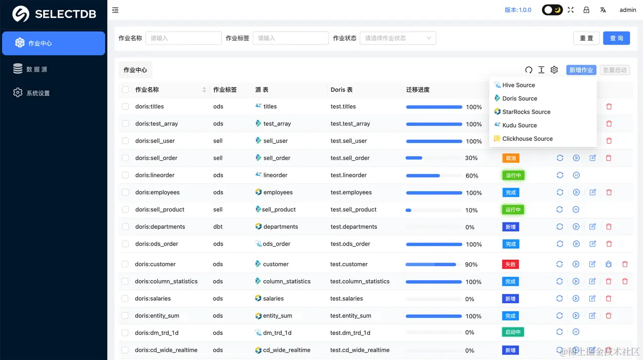
Task: Delete the doris:titles job
Action: point(609,106)
